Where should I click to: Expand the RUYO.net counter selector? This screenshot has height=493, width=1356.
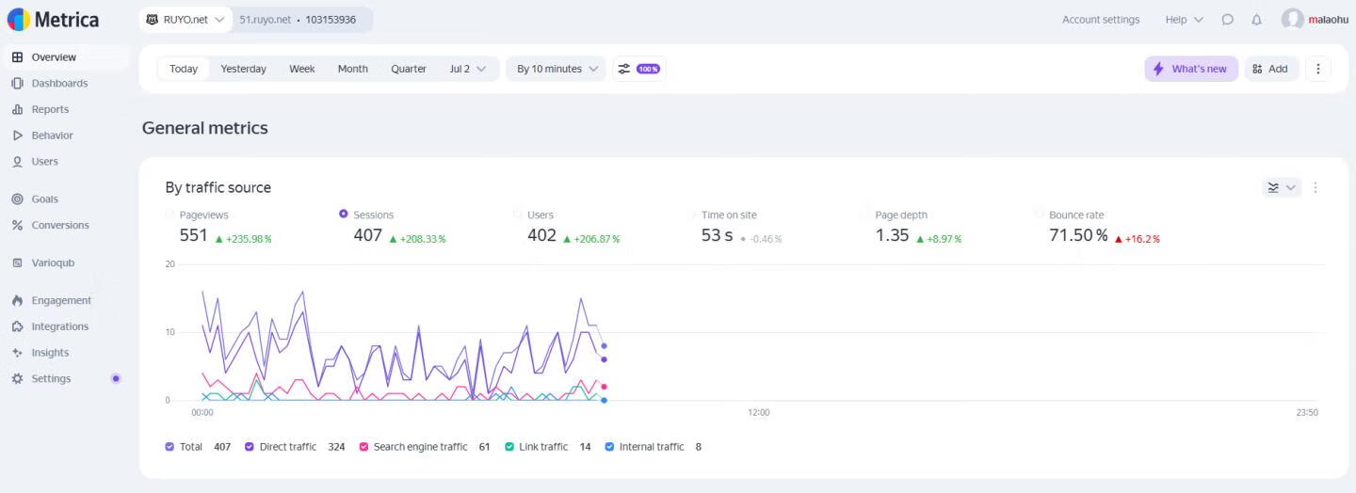pyautogui.click(x=186, y=20)
